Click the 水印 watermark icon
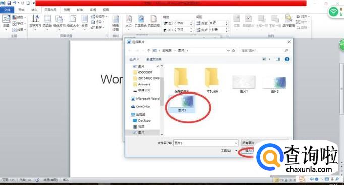Screen dimensions: 344x185 (x=128, y=21)
